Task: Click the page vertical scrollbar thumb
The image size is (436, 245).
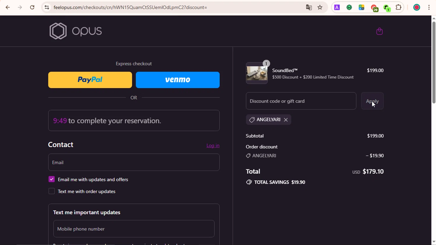Action: click(x=434, y=62)
